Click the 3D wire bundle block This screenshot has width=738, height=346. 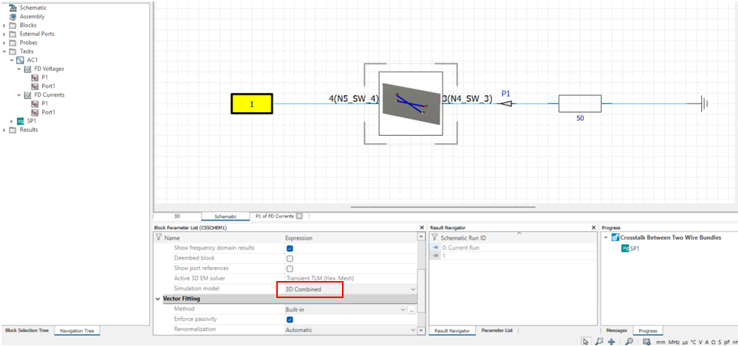[x=411, y=104]
